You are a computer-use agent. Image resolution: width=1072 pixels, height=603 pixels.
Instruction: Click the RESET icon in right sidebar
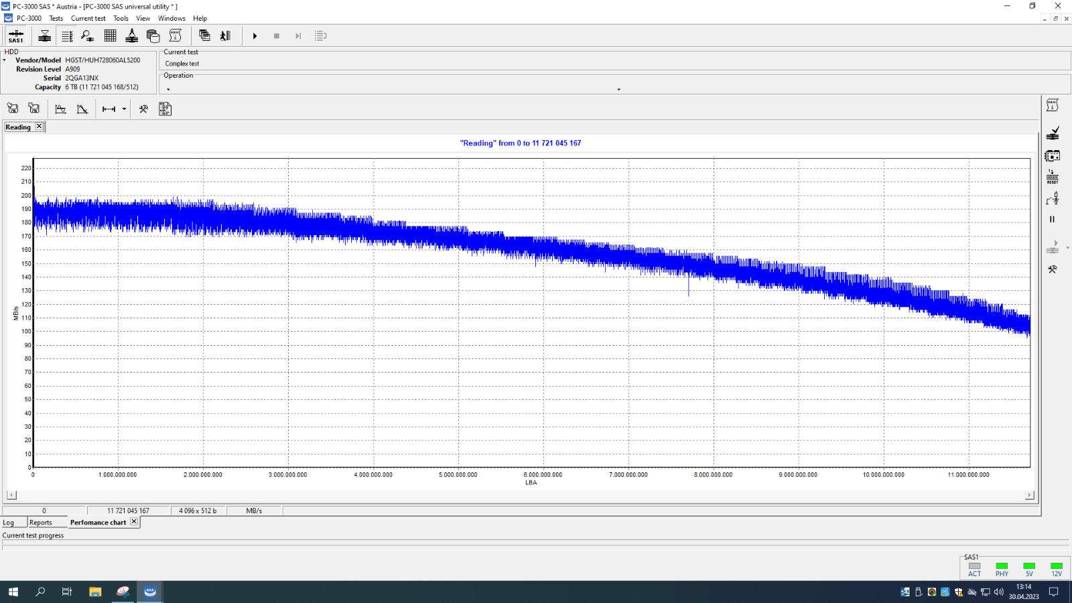pos(1053,177)
